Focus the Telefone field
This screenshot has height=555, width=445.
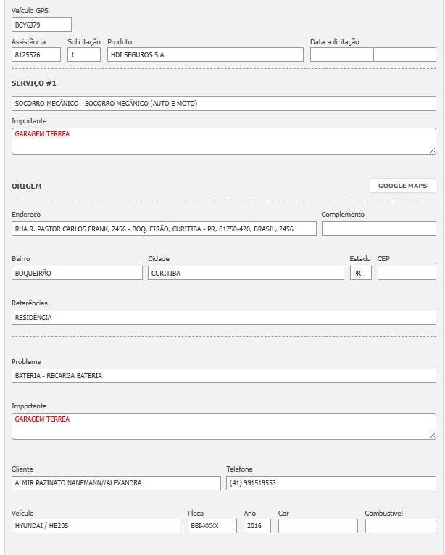tap(331, 483)
